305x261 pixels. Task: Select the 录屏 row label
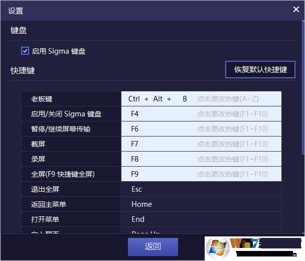click(38, 159)
